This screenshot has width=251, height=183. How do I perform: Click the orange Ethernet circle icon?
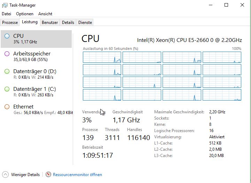pyautogui.click(x=7, y=107)
